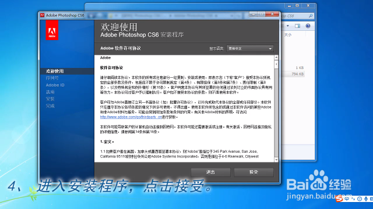The image size is (373, 209).
Task: Select 完成 step in the sidebar
Action: 50,106
